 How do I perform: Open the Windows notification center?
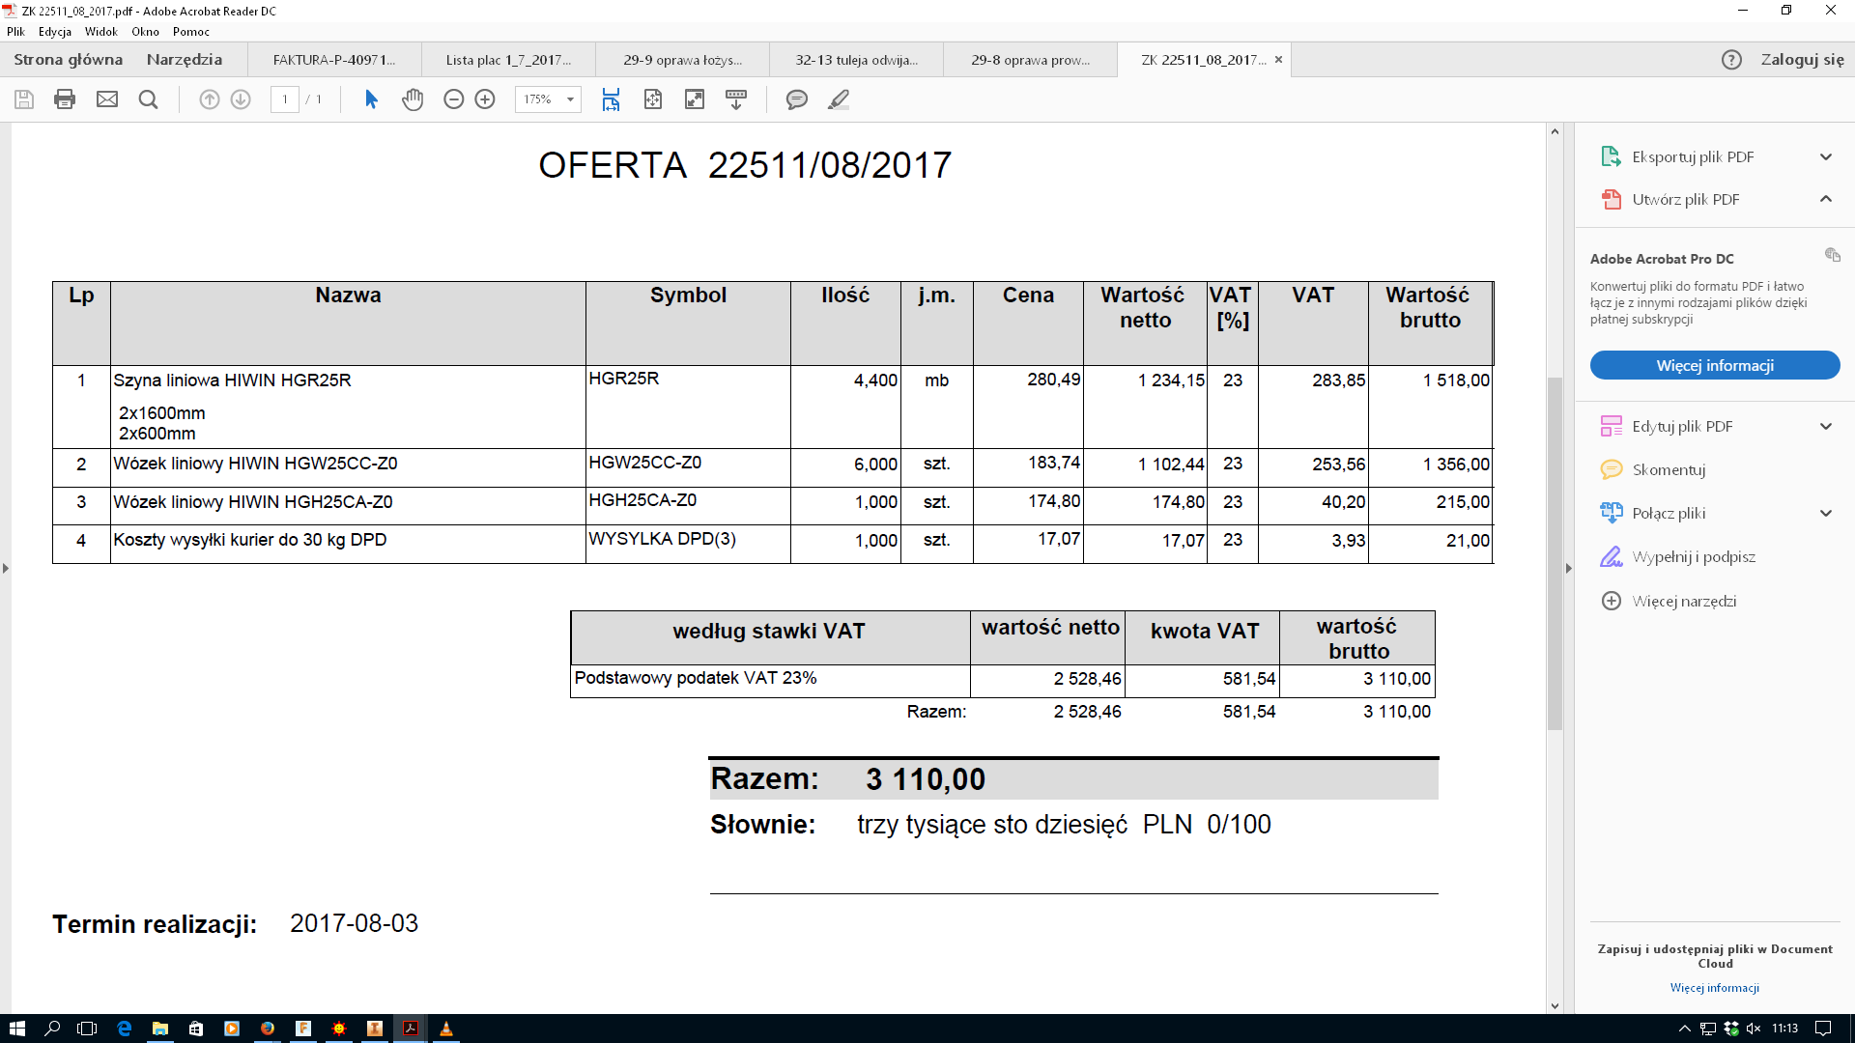(1823, 1029)
